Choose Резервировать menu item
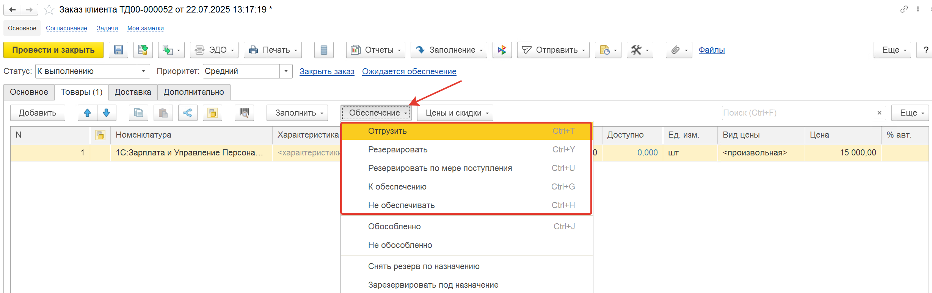This screenshot has width=932, height=293. pyautogui.click(x=466, y=150)
